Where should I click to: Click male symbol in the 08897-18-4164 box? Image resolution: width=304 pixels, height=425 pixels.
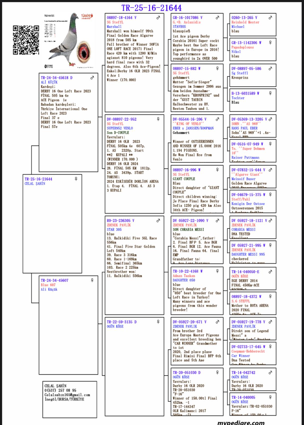158,18
